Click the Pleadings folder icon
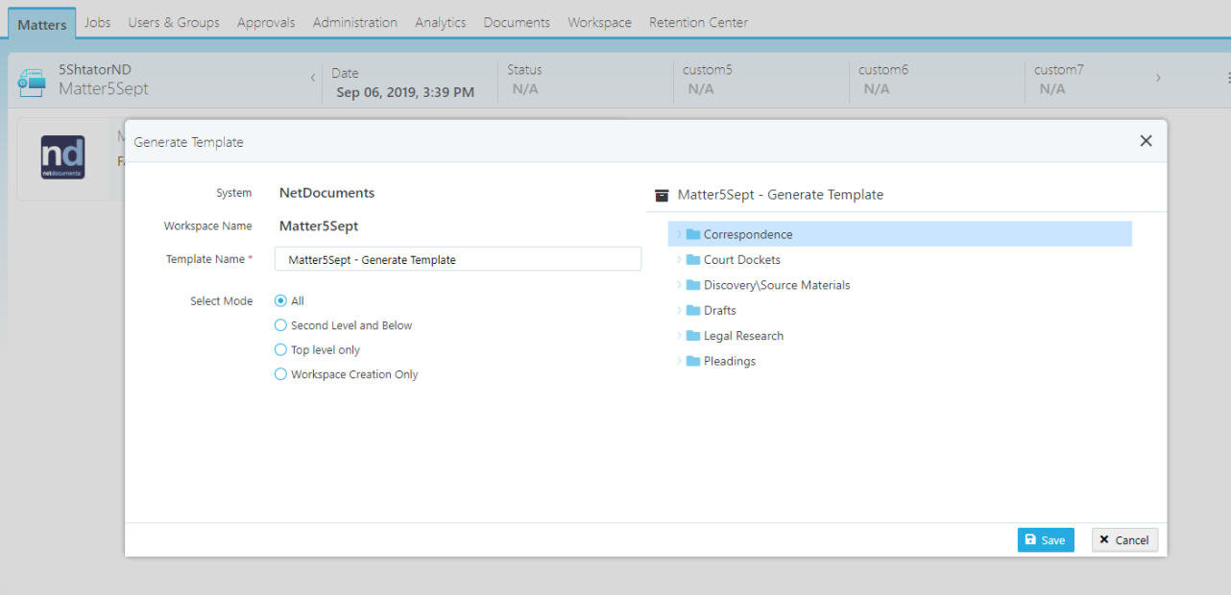This screenshot has height=595, width=1231. (x=693, y=361)
